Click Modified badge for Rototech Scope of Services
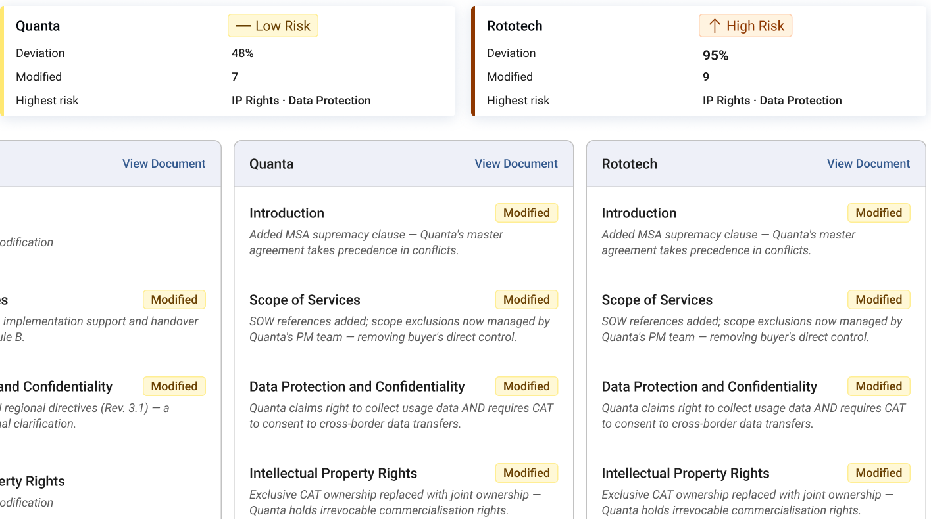This screenshot has height=519, width=931. 879,300
